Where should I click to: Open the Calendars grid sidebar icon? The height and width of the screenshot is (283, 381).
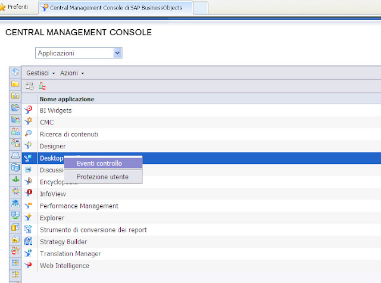pos(15,263)
